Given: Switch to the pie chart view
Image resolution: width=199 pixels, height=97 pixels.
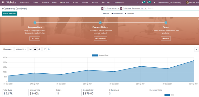Looking at the screenshot, I should [x=40, y=49].
